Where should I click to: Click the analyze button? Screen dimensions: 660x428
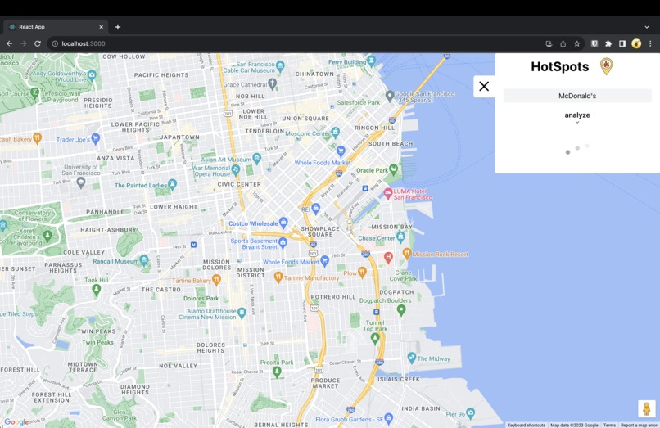point(577,115)
